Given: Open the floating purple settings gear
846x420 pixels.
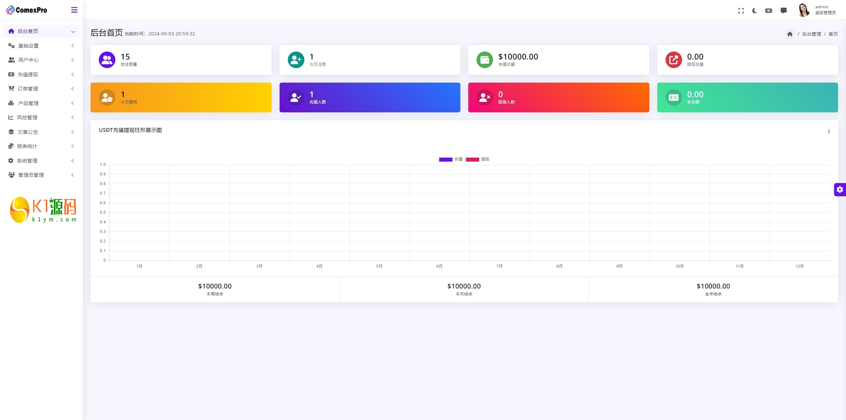Looking at the screenshot, I should (840, 190).
